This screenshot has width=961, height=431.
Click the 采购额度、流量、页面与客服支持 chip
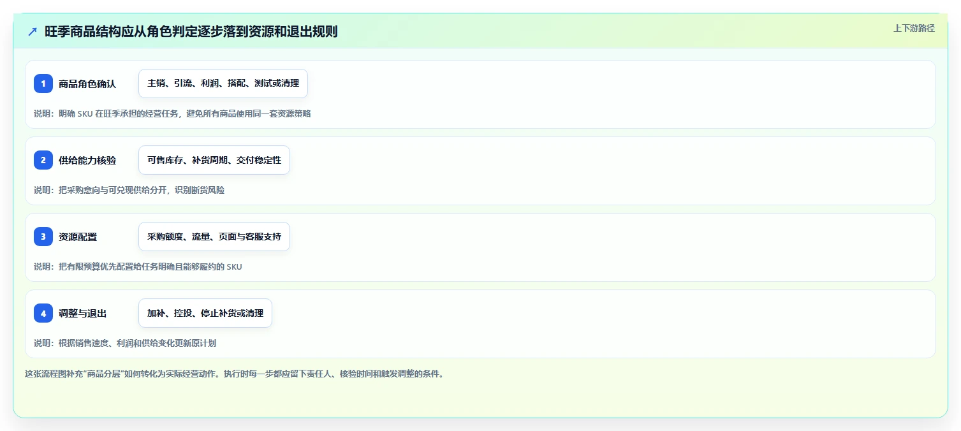coord(214,237)
